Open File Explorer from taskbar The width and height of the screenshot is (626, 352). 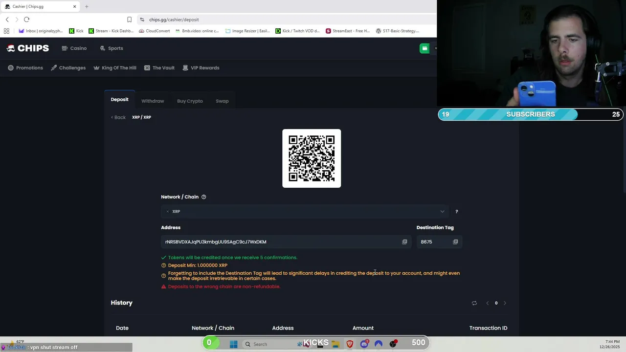click(335, 344)
